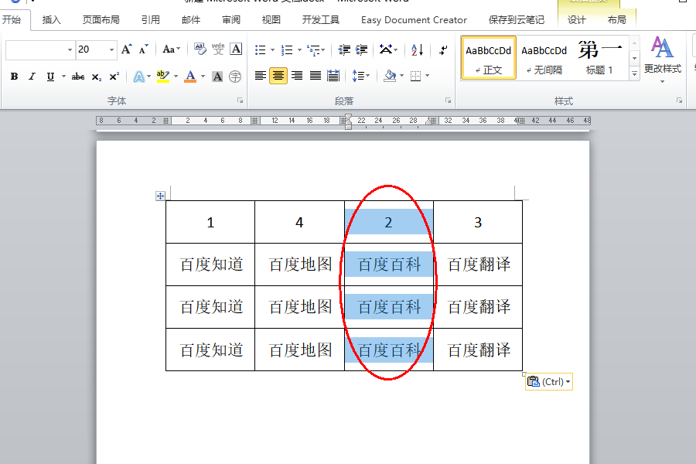Open the font color dropdown arrow
The height and width of the screenshot is (464, 696).
(203, 77)
